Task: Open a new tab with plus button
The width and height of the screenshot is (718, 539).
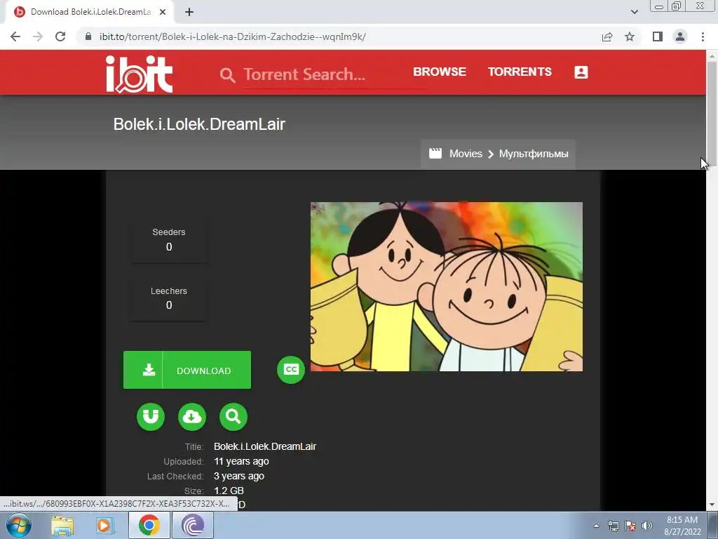Action: (189, 12)
